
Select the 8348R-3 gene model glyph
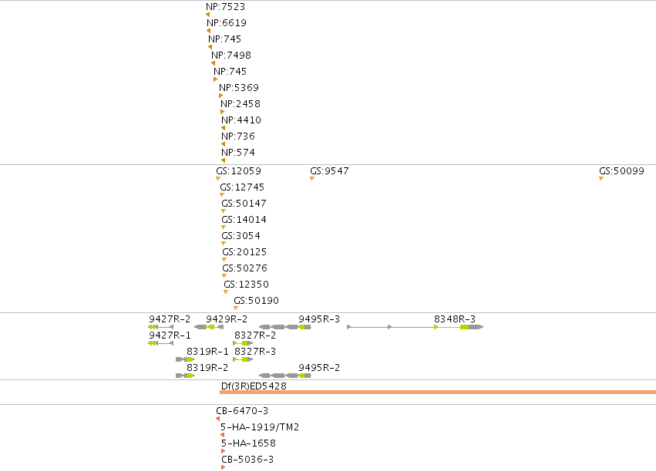415,327
